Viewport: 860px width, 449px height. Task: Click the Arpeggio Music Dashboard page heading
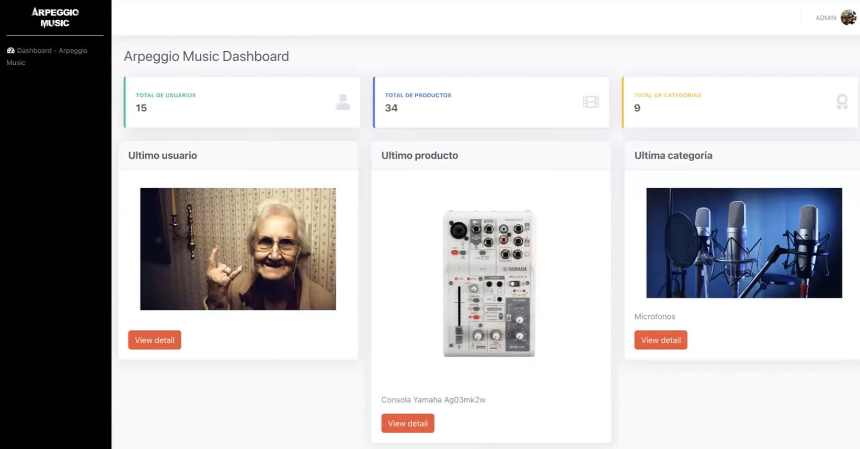pos(206,56)
